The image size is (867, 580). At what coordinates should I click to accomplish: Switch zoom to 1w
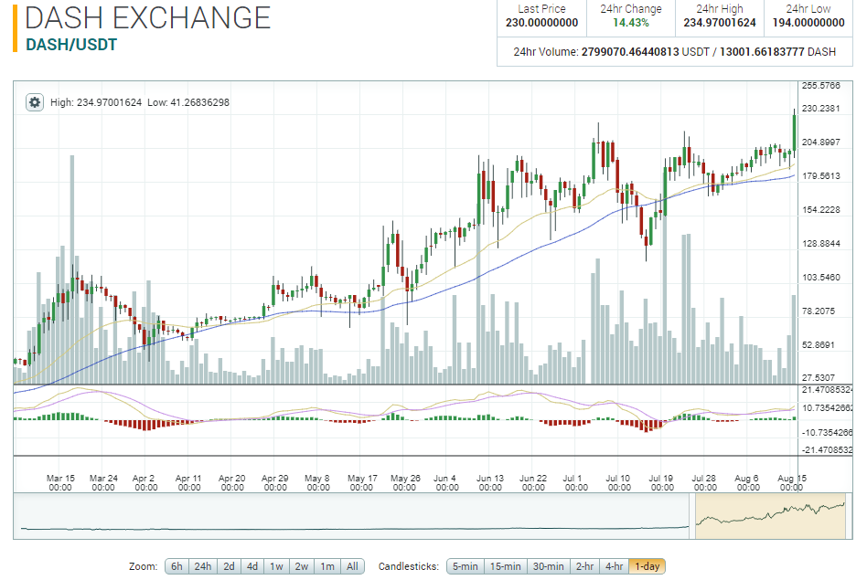click(x=276, y=566)
